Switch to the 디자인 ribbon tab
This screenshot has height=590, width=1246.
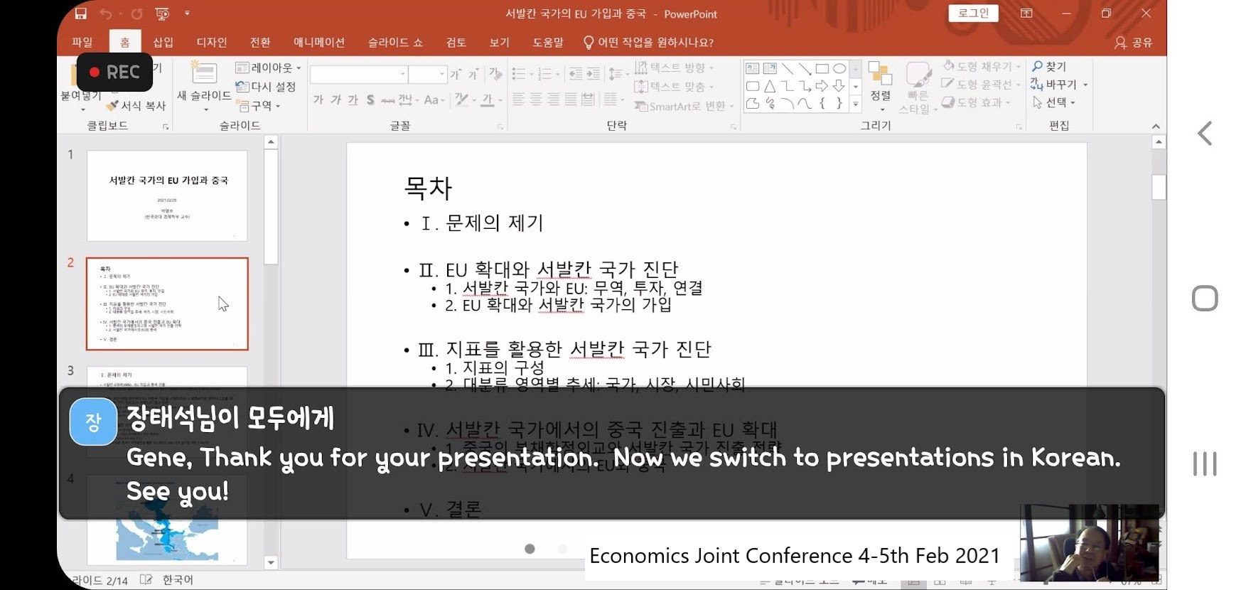coord(212,42)
